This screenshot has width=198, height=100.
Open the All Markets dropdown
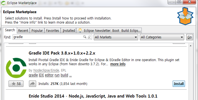point(116,37)
